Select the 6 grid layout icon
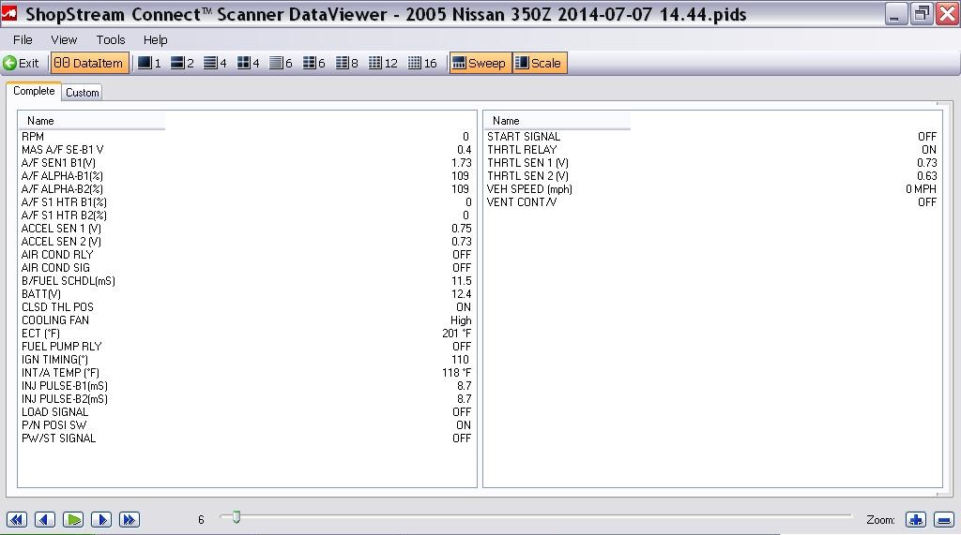 (x=313, y=63)
